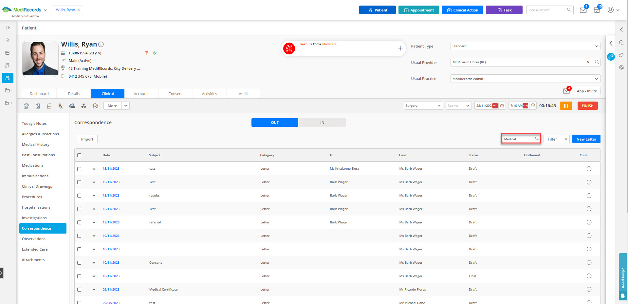628x304 pixels.
Task: Expand the left sidebar menu icon
Action: [8, 28]
